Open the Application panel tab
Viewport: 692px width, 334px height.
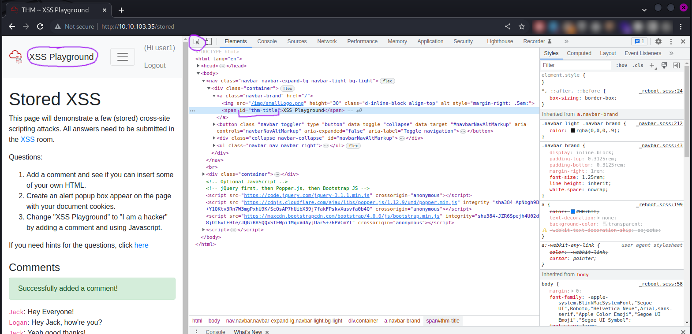click(430, 41)
